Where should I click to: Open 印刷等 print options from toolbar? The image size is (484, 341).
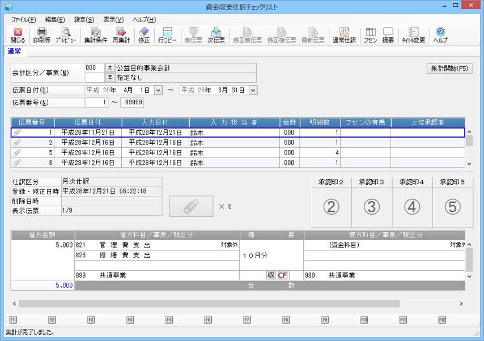(x=41, y=35)
